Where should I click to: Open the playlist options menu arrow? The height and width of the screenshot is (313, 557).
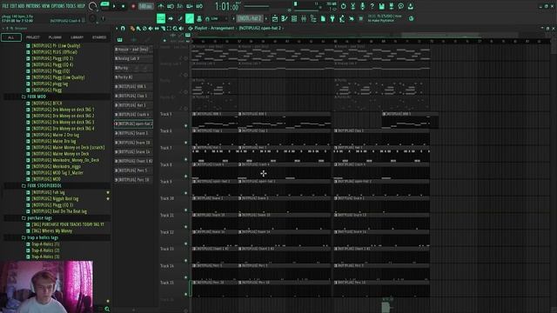coord(117,29)
